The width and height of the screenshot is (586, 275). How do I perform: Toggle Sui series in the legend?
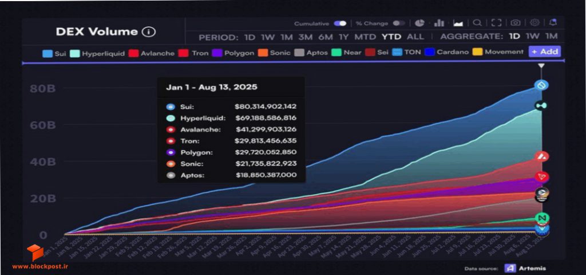pos(54,53)
